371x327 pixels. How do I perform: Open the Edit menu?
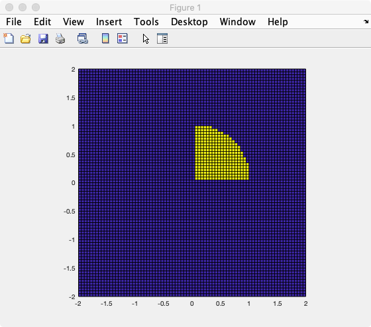click(x=42, y=22)
